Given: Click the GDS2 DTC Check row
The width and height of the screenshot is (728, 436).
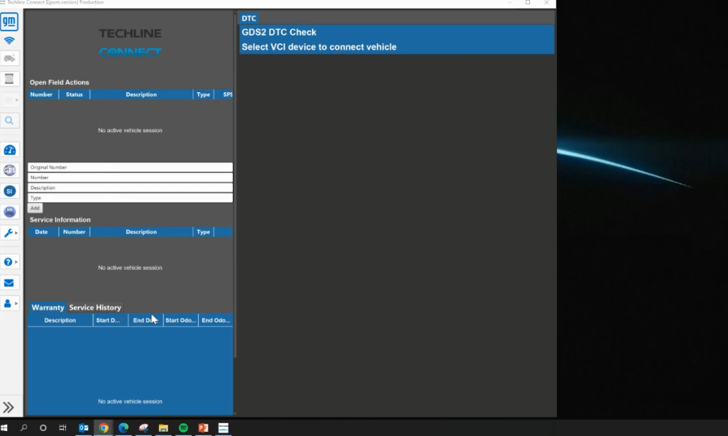Looking at the screenshot, I should click(397, 32).
